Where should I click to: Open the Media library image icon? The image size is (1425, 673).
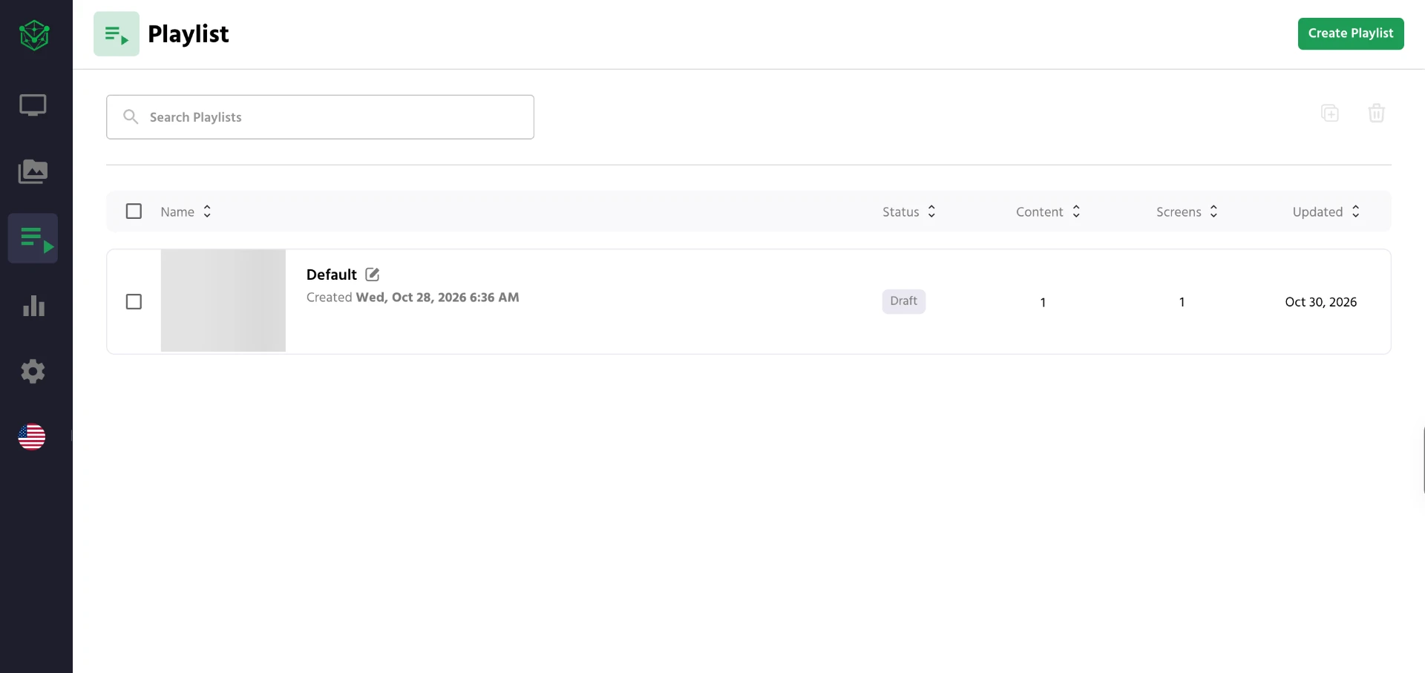coord(33,171)
